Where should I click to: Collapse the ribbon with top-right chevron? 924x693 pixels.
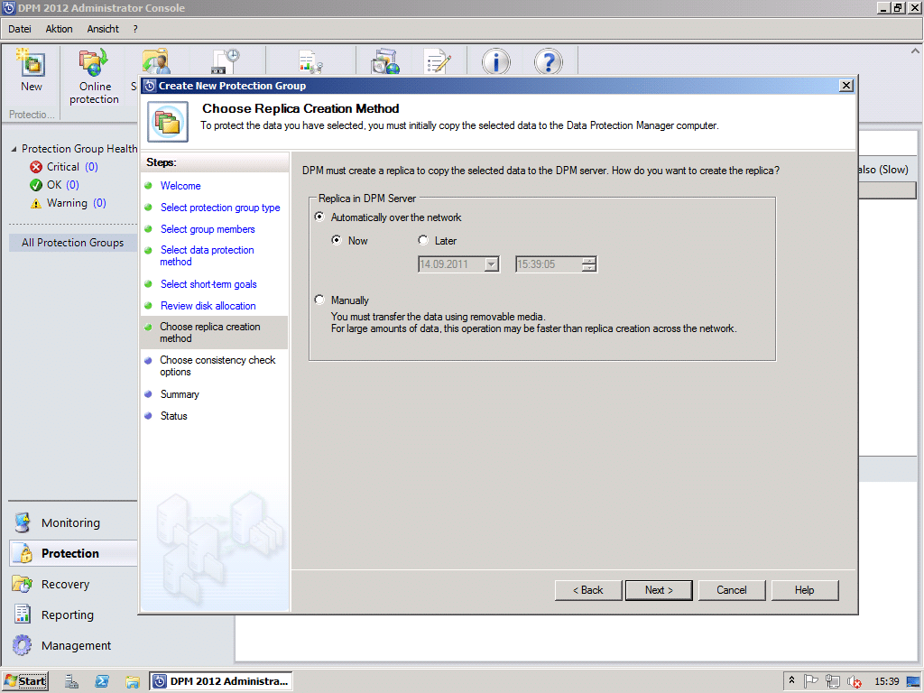[x=915, y=51]
